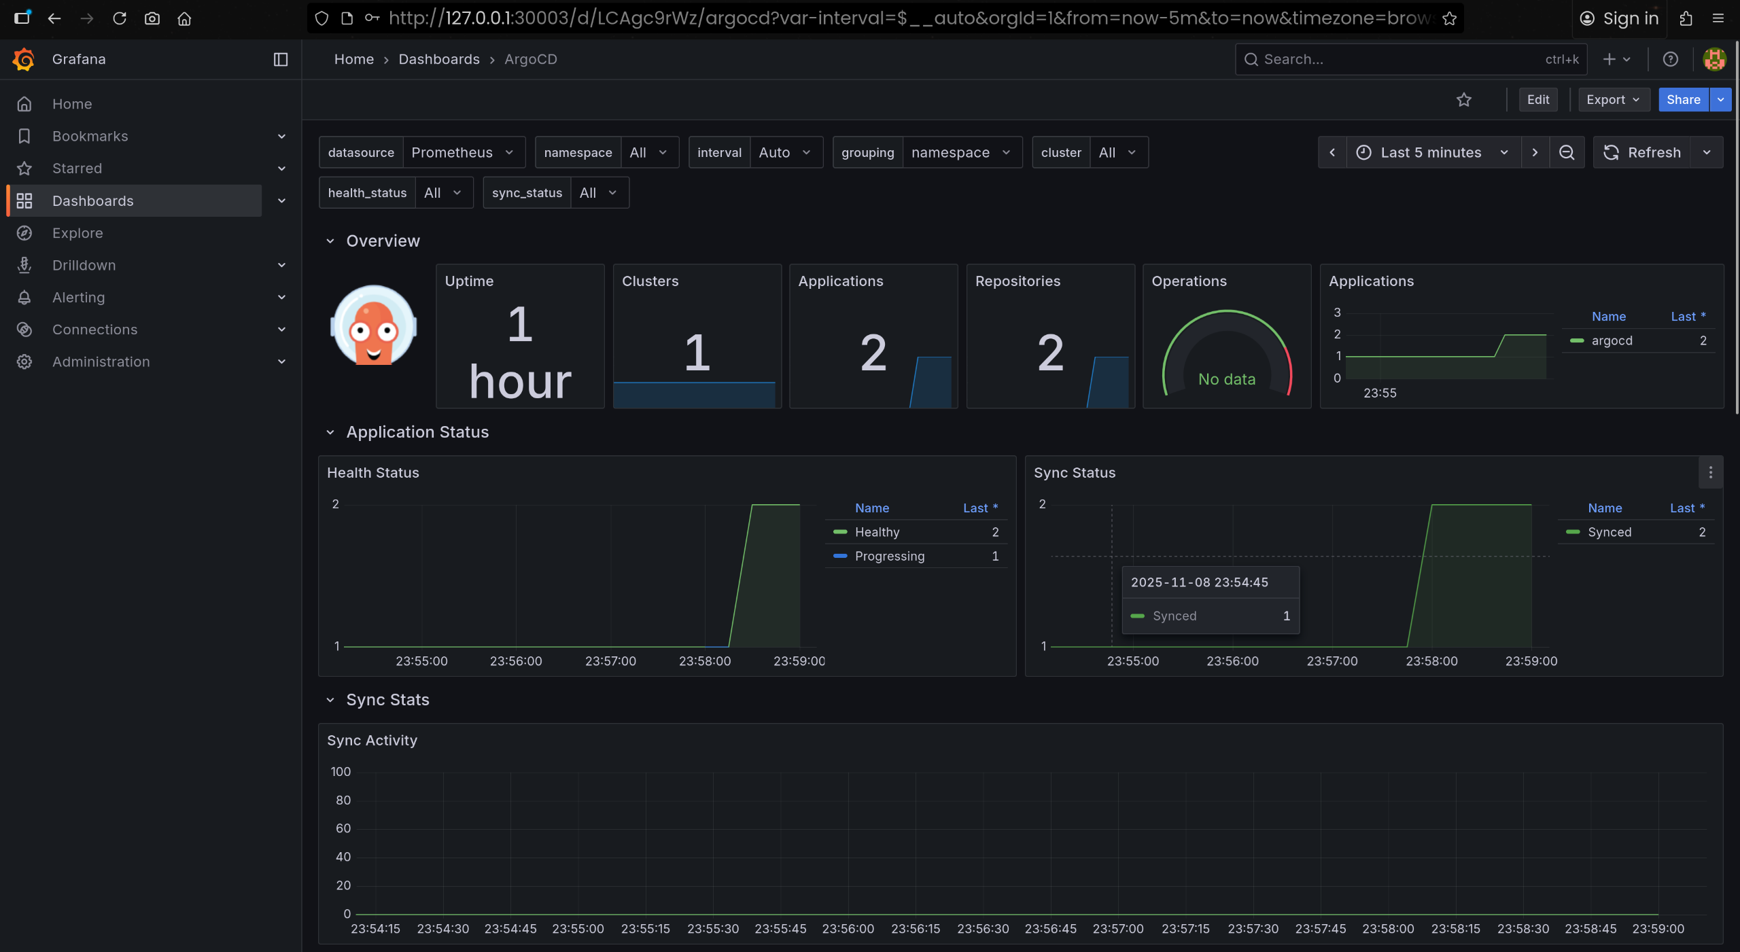The height and width of the screenshot is (952, 1740).
Task: Click the user avatar icon
Action: pyautogui.click(x=1713, y=59)
